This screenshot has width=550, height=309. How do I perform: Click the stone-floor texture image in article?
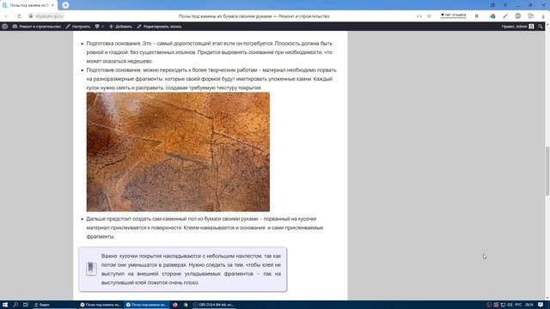pyautogui.click(x=178, y=152)
